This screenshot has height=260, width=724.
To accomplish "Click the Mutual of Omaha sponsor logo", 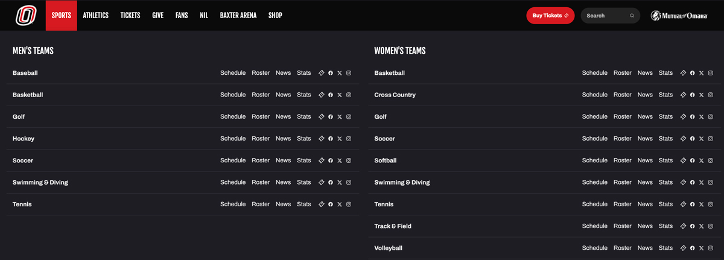I will pos(679,16).
